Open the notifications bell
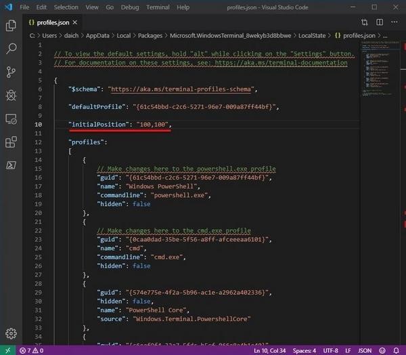 (396, 350)
